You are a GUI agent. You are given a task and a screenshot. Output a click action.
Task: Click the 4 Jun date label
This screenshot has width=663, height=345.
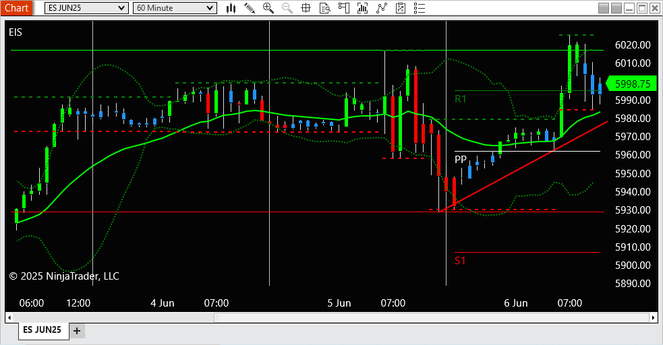(163, 303)
